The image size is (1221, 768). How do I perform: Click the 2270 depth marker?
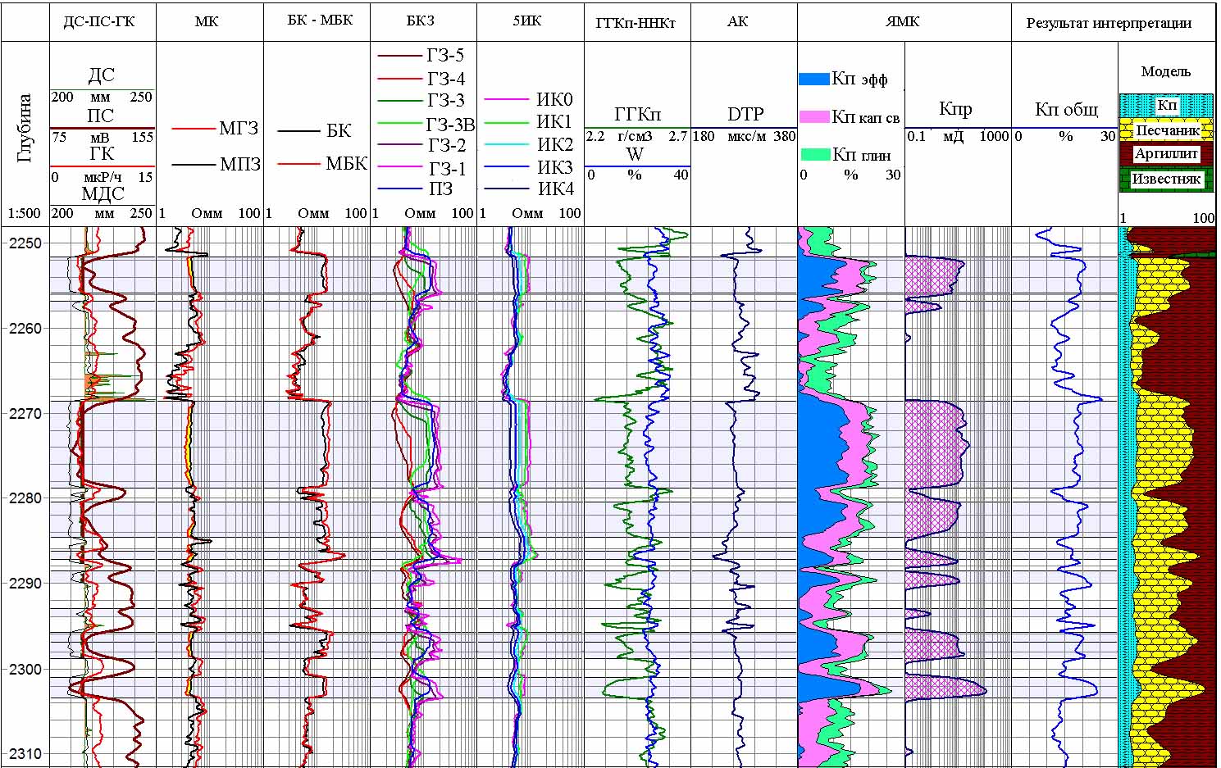pyautogui.click(x=25, y=413)
